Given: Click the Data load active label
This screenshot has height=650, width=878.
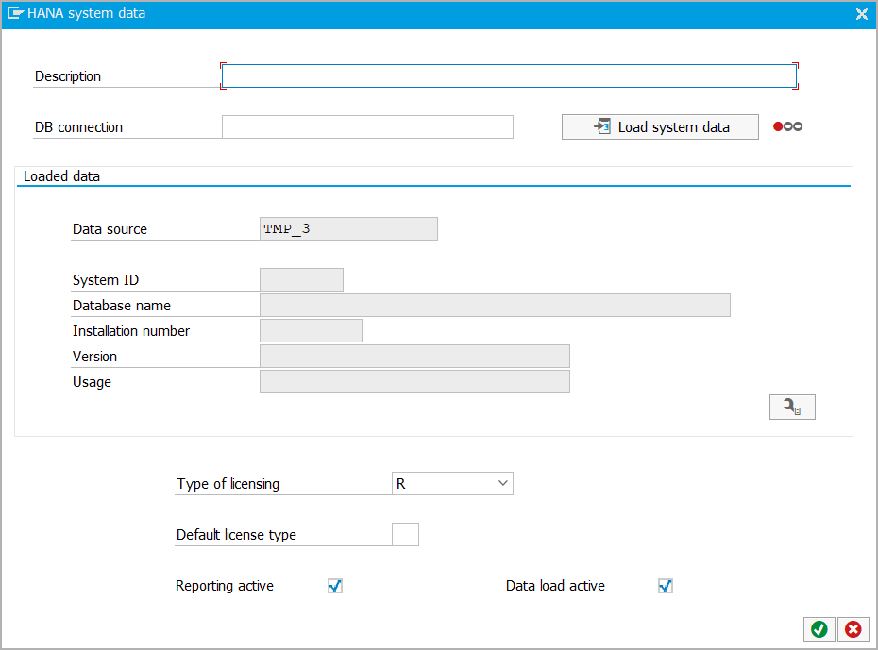Looking at the screenshot, I should pos(555,586).
